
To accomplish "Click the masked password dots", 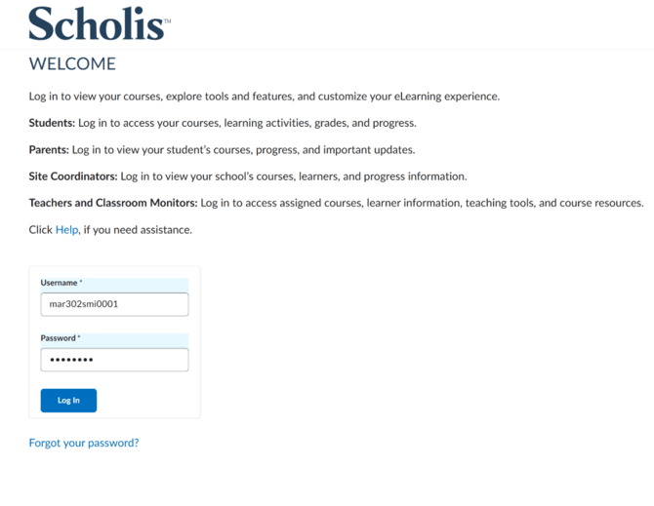I will click(x=71, y=360).
